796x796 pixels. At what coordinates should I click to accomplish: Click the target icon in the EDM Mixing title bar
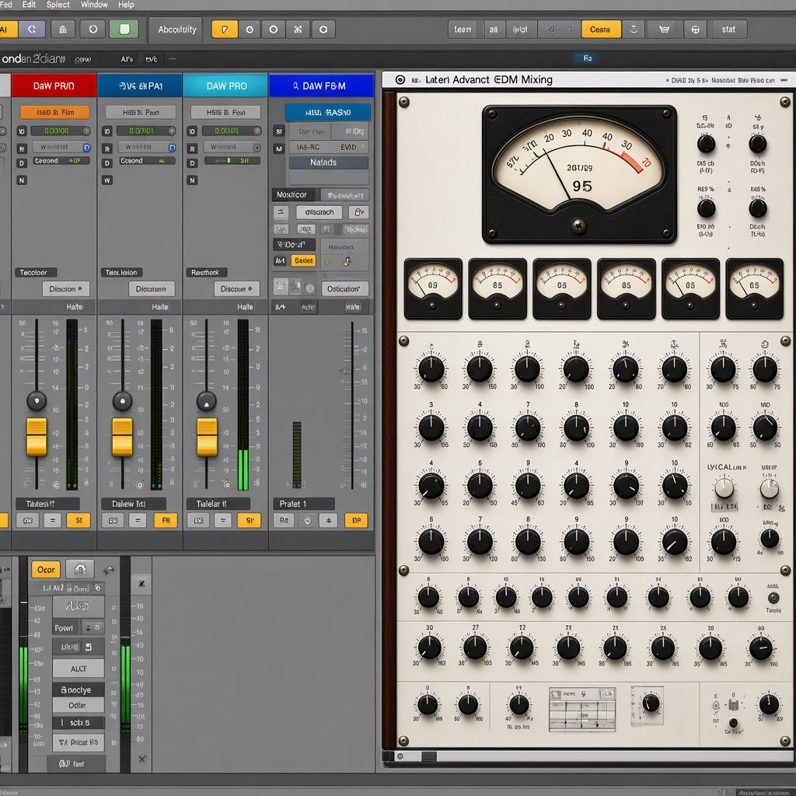(400, 80)
